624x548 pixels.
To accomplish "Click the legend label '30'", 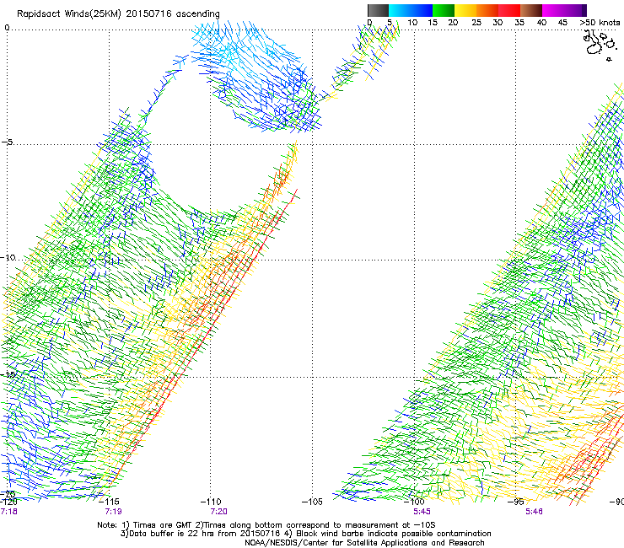I will point(498,23).
